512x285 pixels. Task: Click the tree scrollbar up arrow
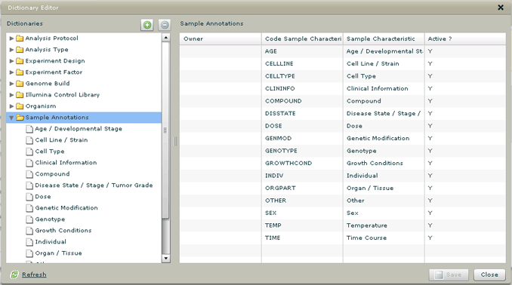point(166,38)
